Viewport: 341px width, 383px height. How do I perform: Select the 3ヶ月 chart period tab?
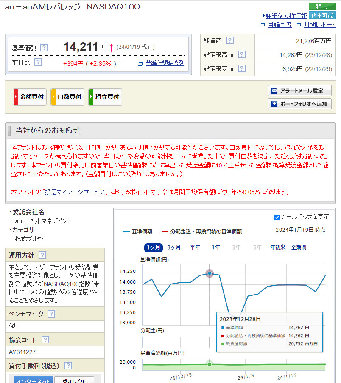coord(174,247)
